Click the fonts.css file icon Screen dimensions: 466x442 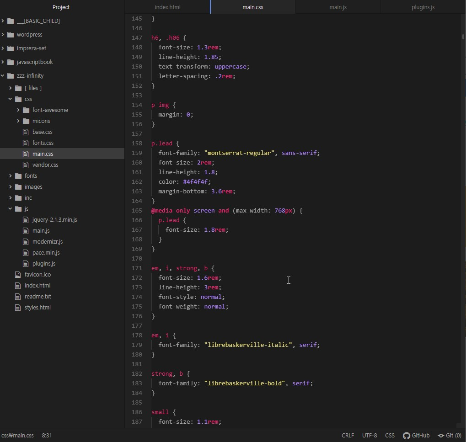click(x=26, y=143)
